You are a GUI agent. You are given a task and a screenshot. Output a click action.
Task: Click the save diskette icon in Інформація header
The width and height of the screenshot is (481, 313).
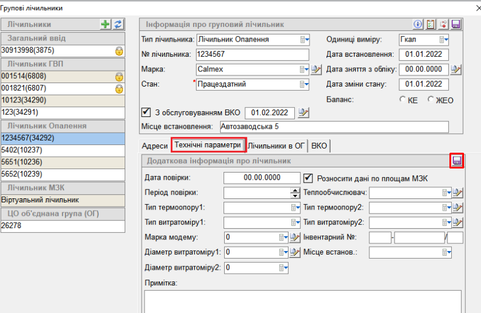[456, 24]
